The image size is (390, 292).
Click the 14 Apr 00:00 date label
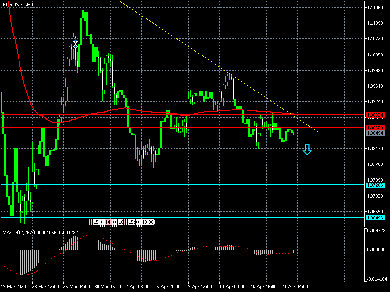233,287
